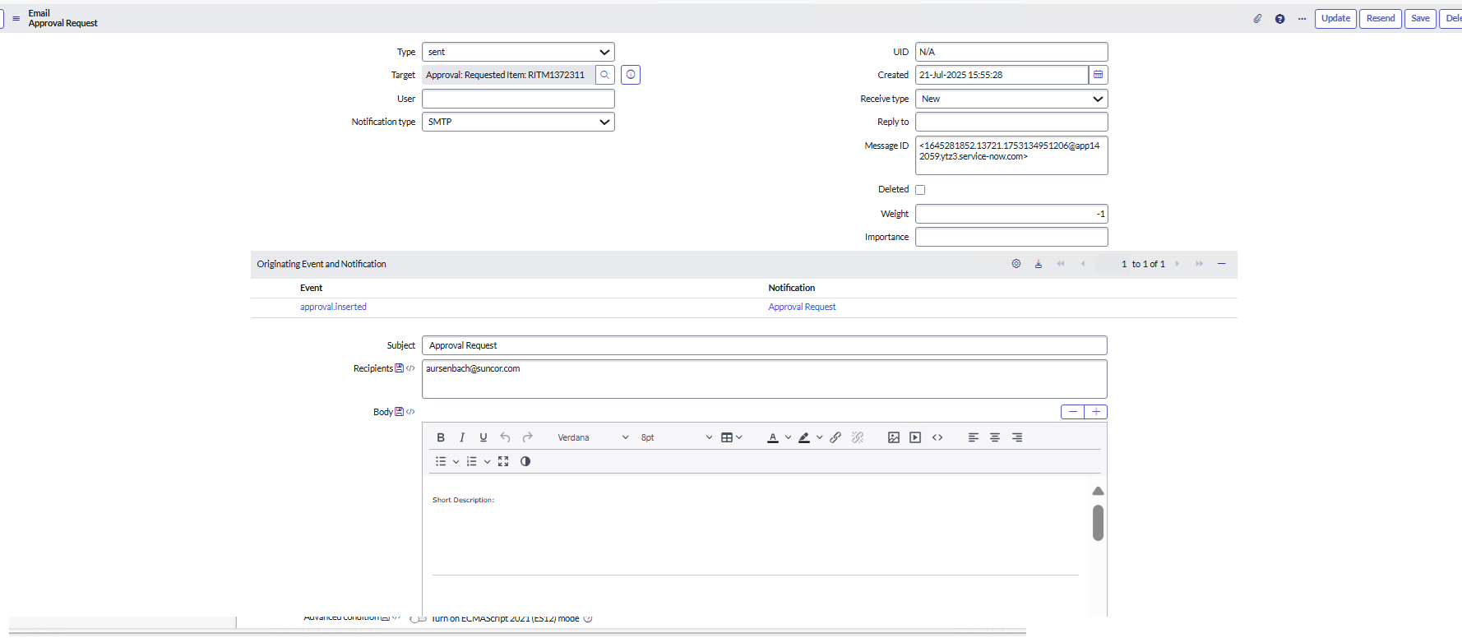The image size is (1462, 638).
Task: Tick the Deleted checkbox
Action: [920, 190]
